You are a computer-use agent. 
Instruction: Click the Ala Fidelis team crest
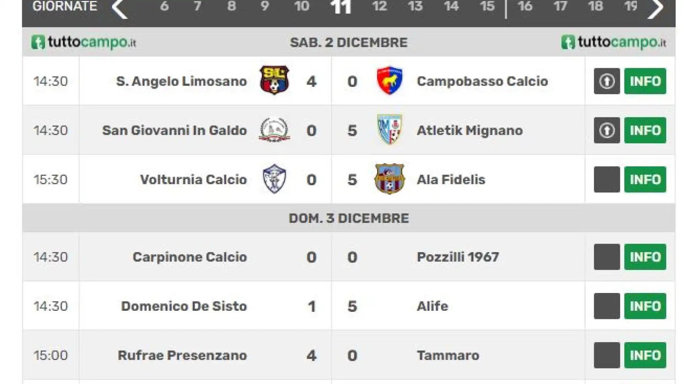click(390, 178)
